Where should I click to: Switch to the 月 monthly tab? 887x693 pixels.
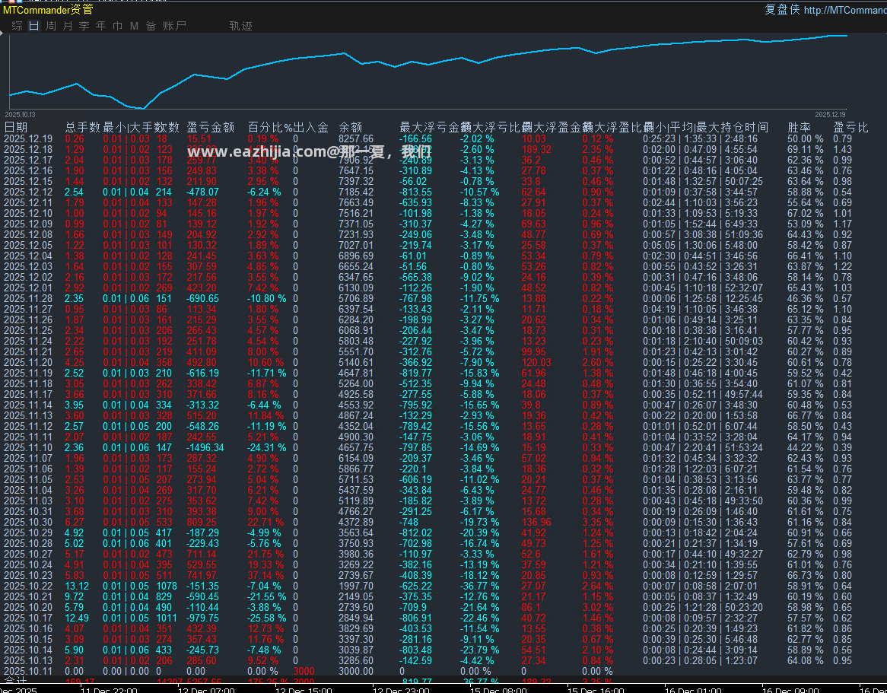(x=67, y=26)
